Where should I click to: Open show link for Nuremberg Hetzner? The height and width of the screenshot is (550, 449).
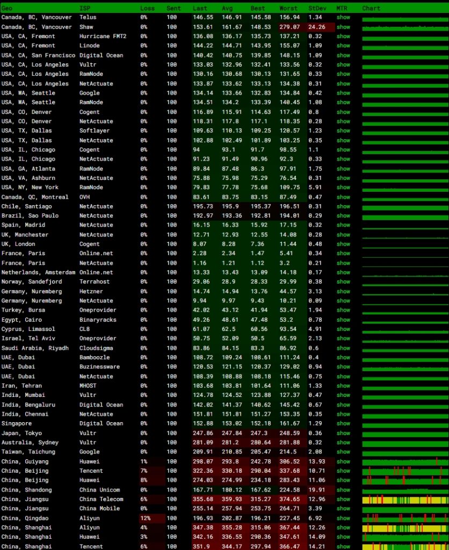click(x=343, y=292)
